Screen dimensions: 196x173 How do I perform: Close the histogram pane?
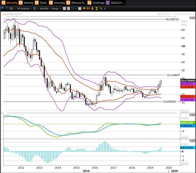point(194,141)
